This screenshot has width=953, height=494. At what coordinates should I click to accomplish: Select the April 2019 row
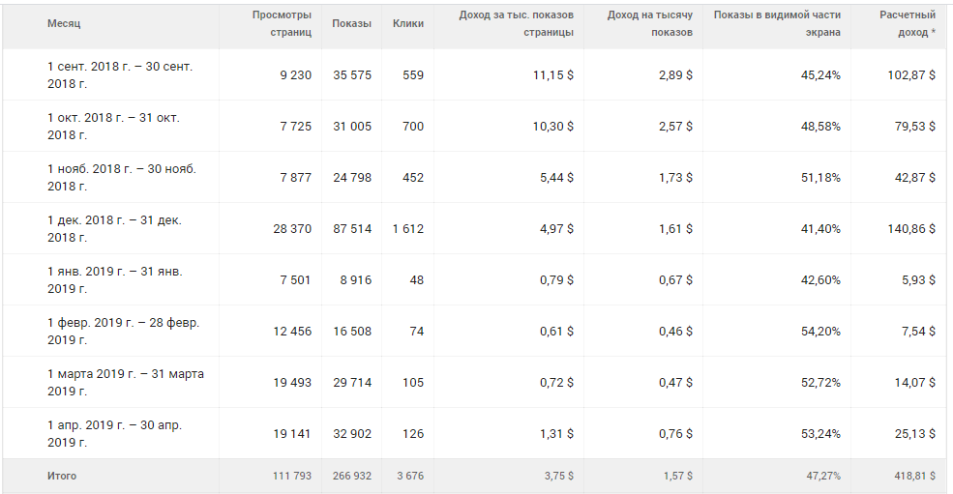tap(114, 433)
